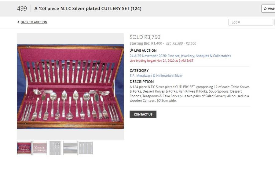
Task: Select the third image thumbnail
Action: coord(55,148)
